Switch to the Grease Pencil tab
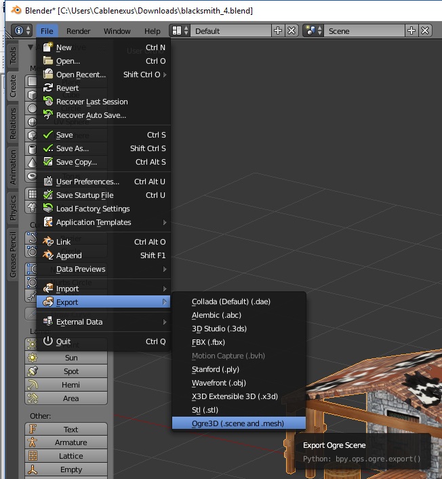The width and height of the screenshot is (442, 479). (x=13, y=255)
